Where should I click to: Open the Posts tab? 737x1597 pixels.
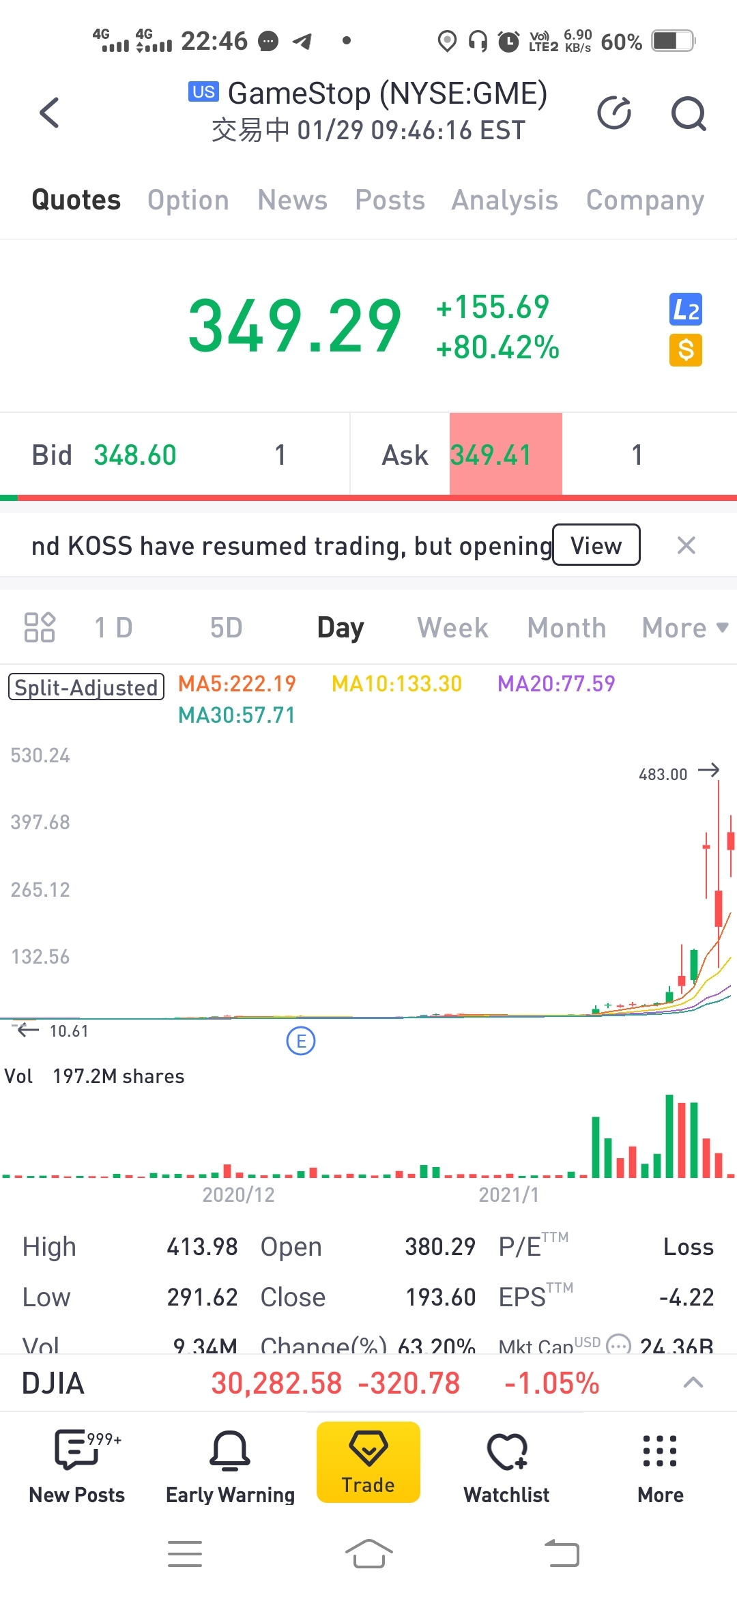pyautogui.click(x=390, y=200)
